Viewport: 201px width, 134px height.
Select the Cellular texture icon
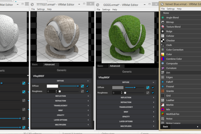(162, 36)
